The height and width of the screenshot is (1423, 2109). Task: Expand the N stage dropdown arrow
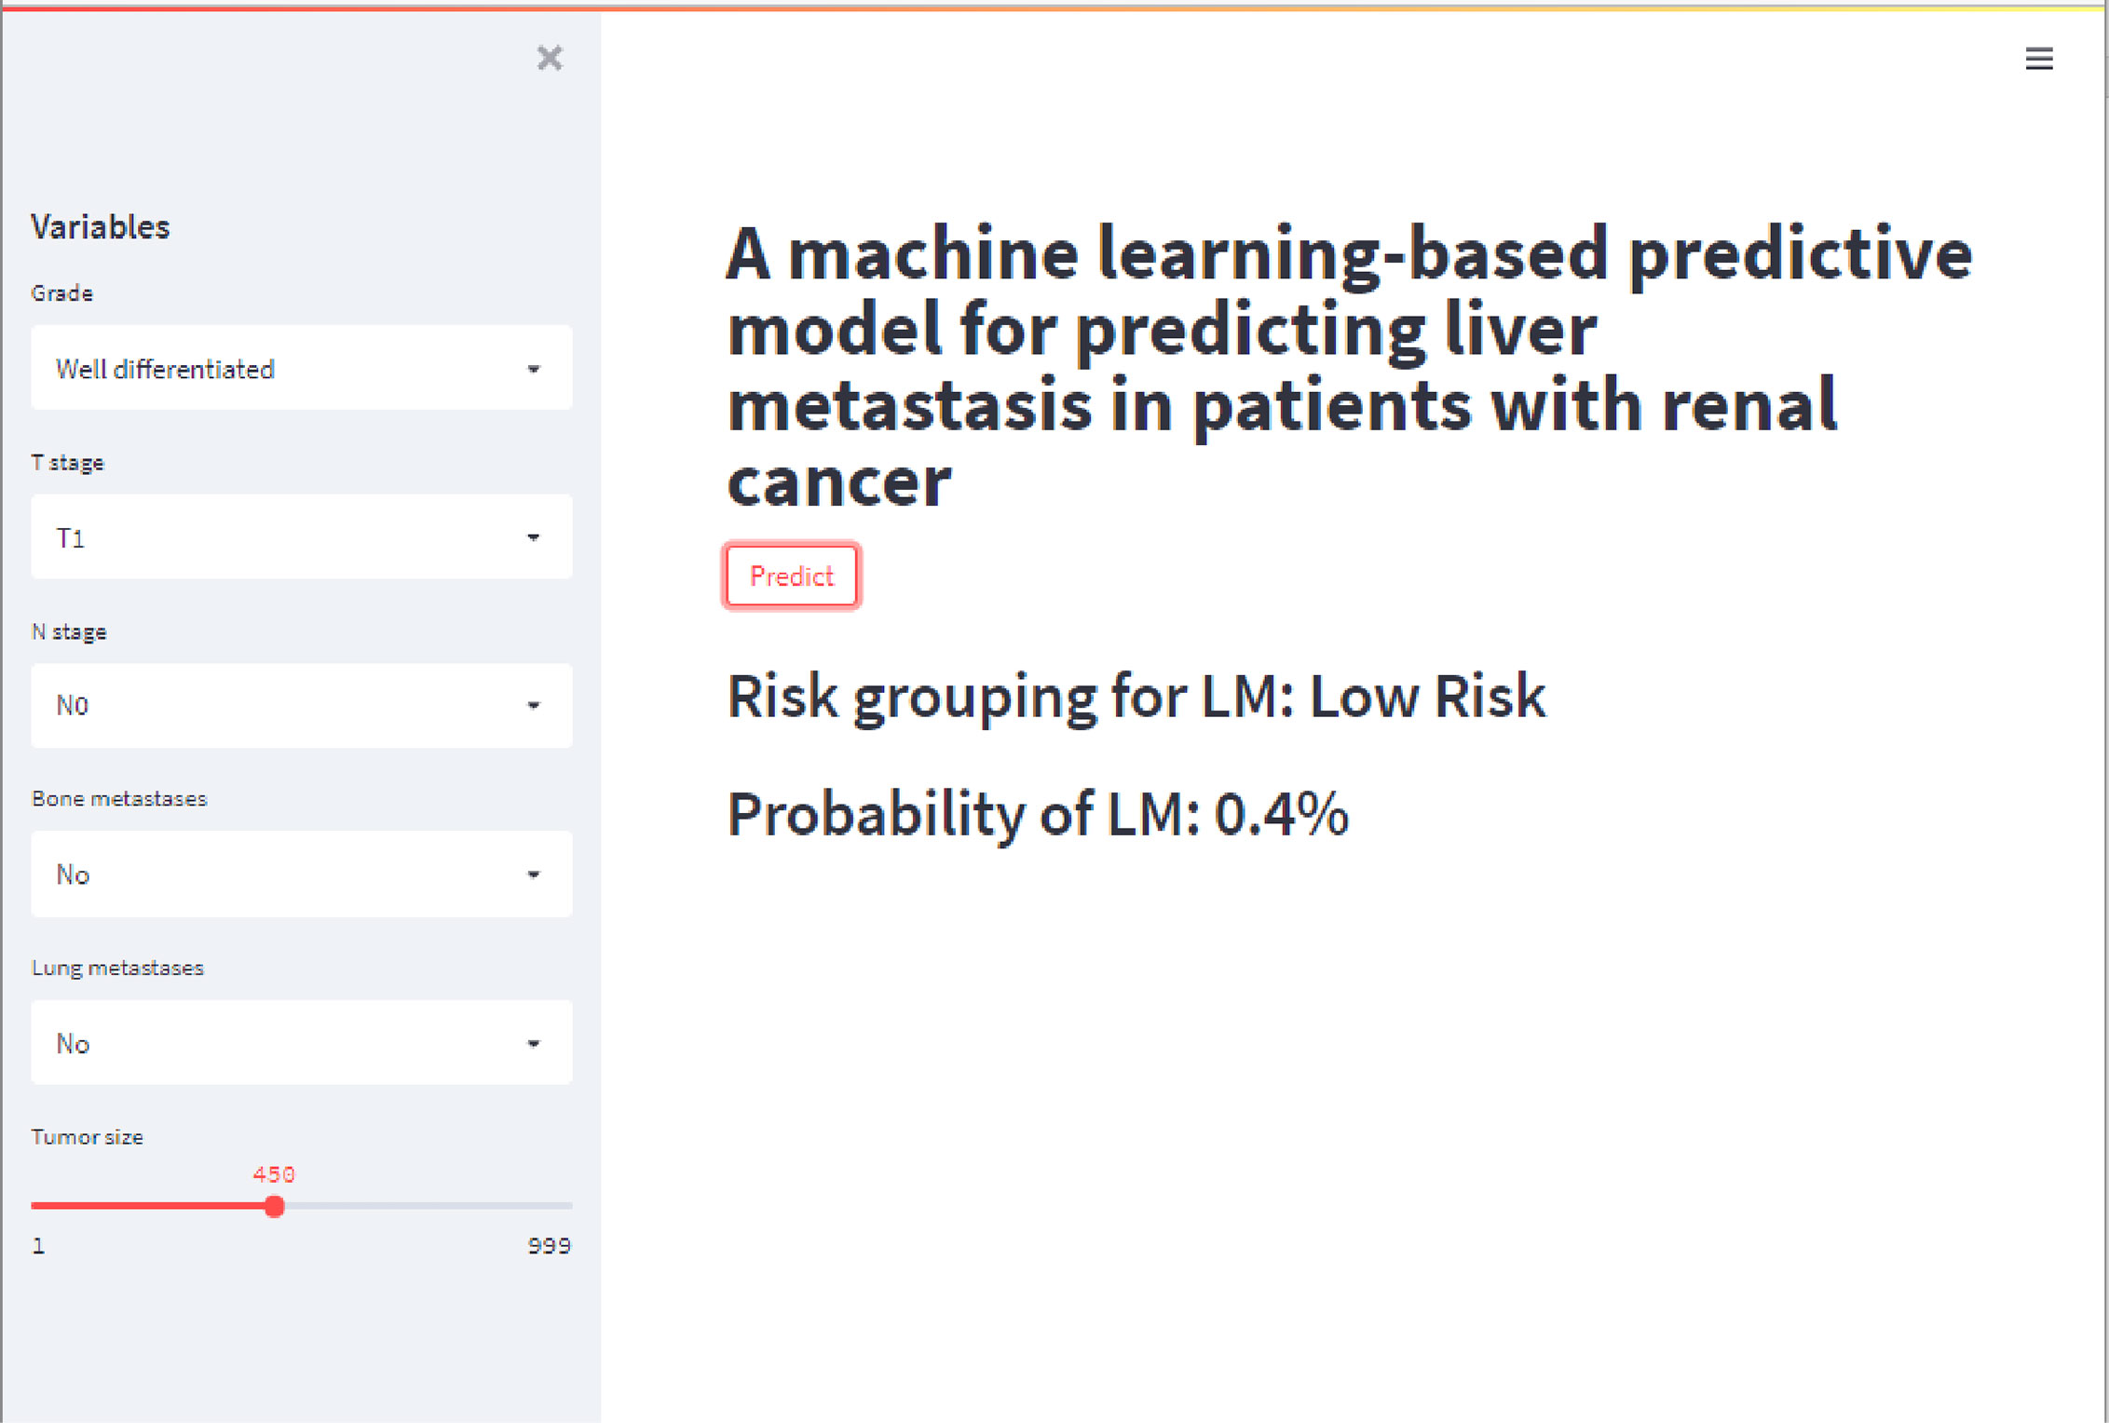534,706
